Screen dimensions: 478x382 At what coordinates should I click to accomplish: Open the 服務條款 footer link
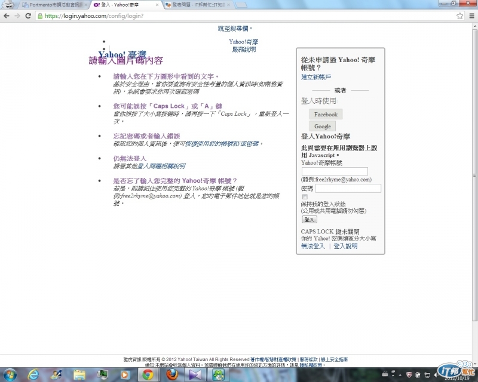coord(308,359)
